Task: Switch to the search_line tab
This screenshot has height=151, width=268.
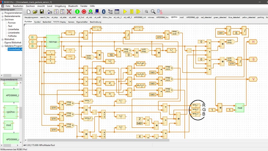Action: click(x=45, y=17)
